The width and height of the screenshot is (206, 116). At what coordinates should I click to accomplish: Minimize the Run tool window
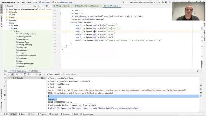pos(201,71)
